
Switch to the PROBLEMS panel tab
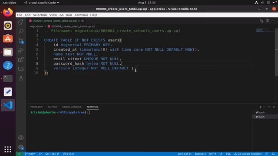tap(36, 107)
